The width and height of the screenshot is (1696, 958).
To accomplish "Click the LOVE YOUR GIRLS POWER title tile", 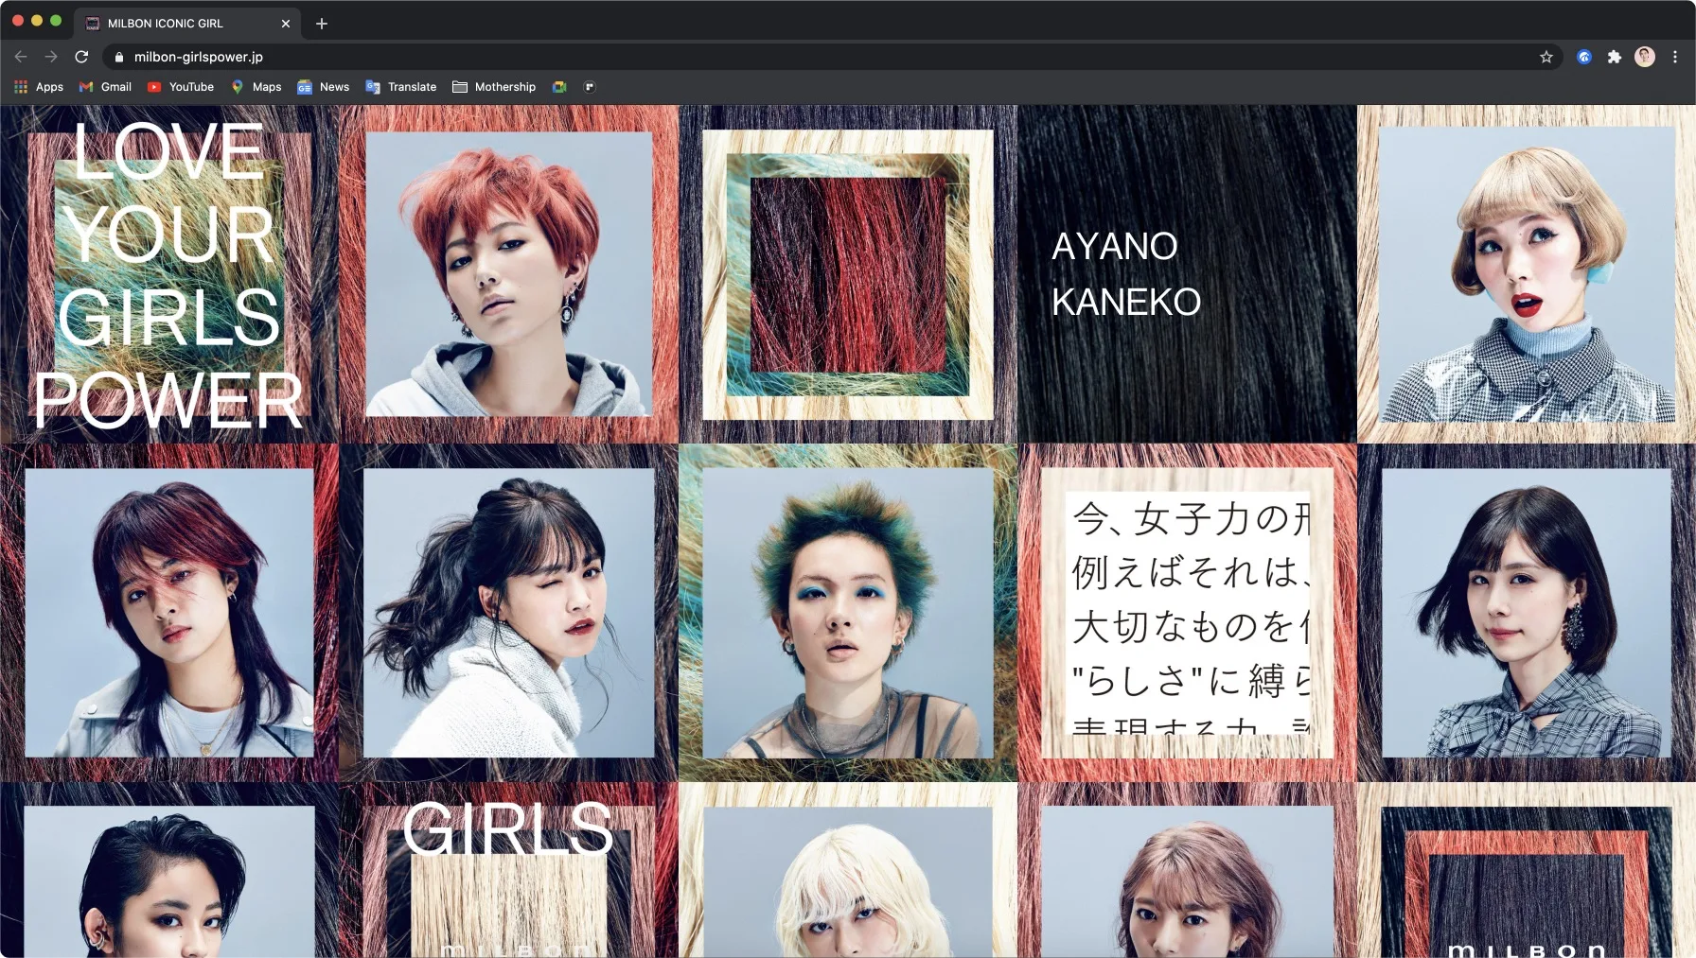I will (x=169, y=274).
